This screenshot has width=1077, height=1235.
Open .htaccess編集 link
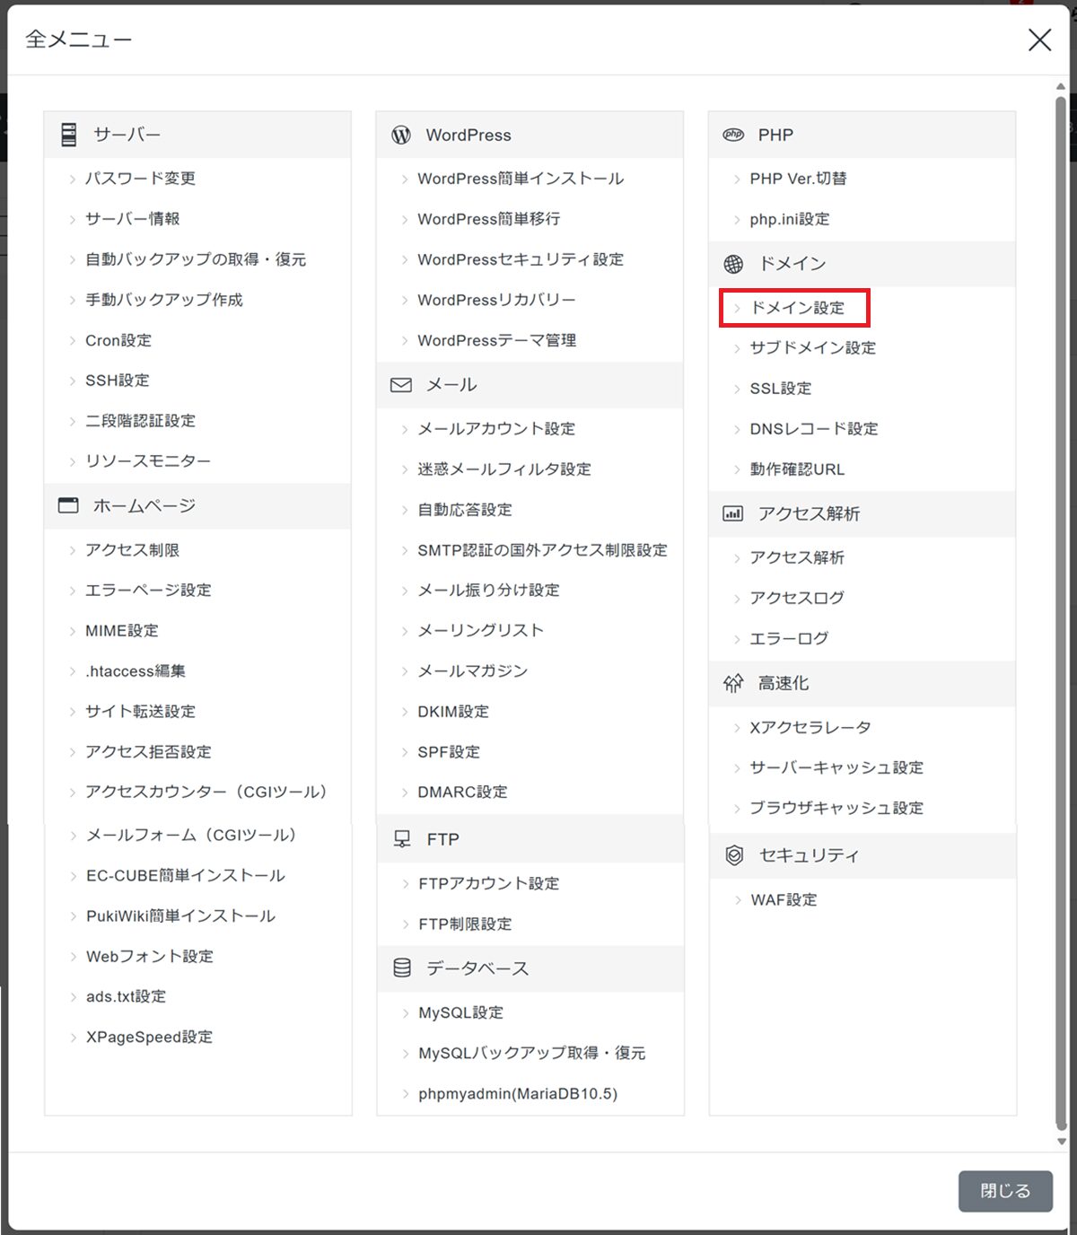135,671
